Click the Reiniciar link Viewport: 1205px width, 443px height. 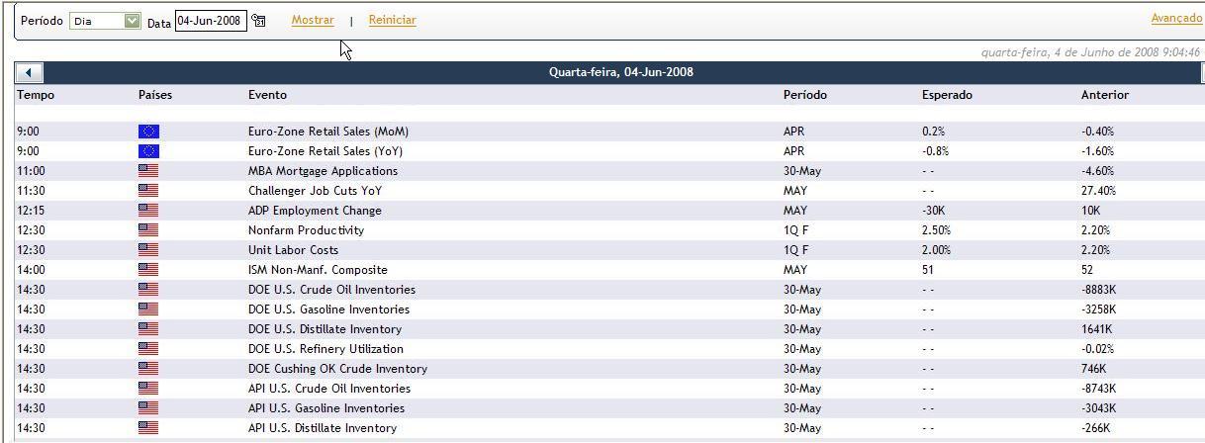pyautogui.click(x=392, y=20)
